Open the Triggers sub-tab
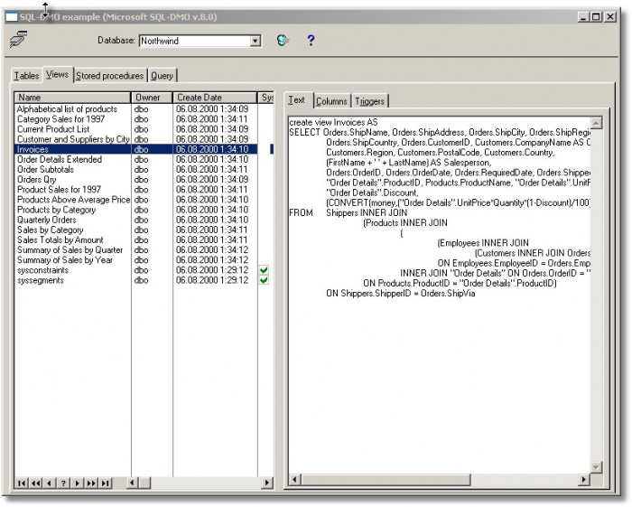This screenshot has height=507, width=632. tap(369, 101)
